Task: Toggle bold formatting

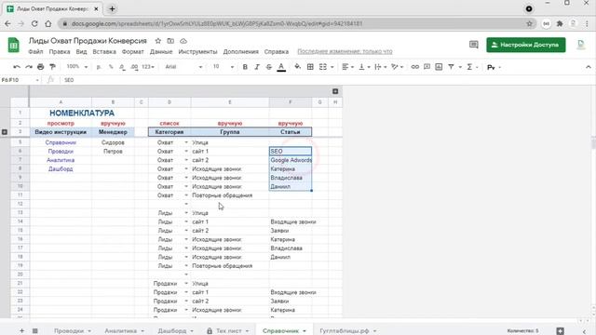Action: coord(245,67)
